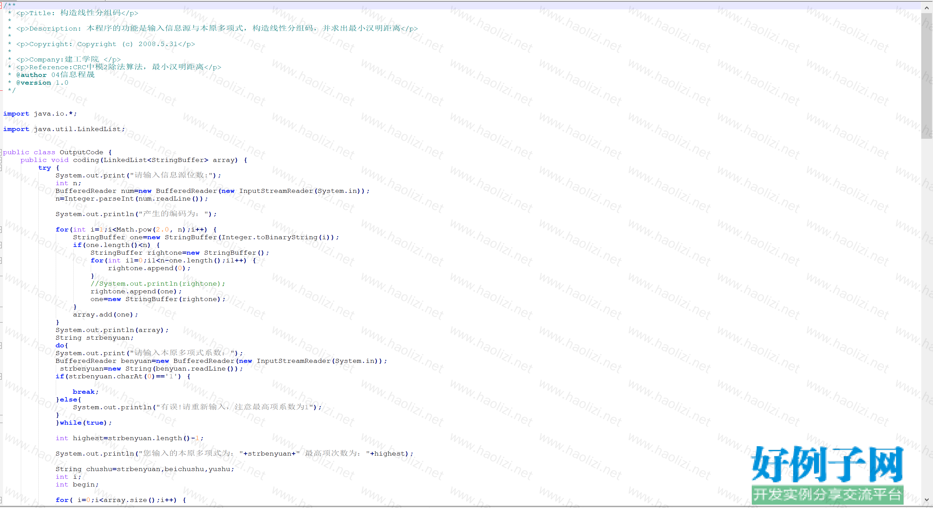
Task: Click the int highest declaration line
Action: (129, 438)
